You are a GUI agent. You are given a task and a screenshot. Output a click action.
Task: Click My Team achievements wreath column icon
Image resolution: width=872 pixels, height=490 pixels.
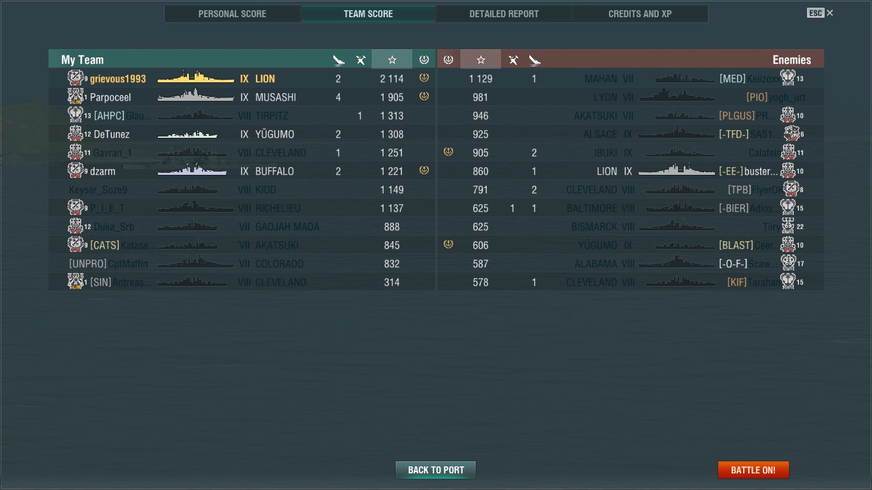pyautogui.click(x=424, y=59)
